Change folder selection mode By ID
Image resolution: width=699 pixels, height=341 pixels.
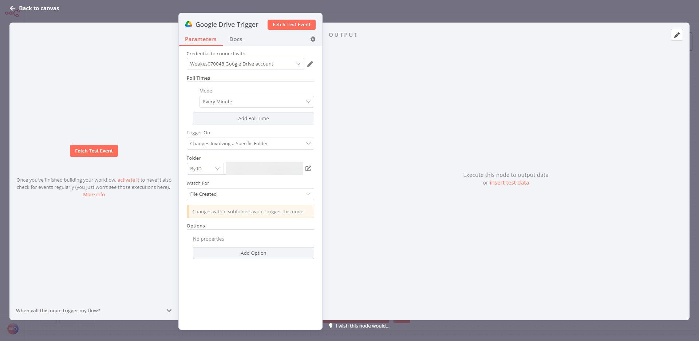pyautogui.click(x=205, y=169)
